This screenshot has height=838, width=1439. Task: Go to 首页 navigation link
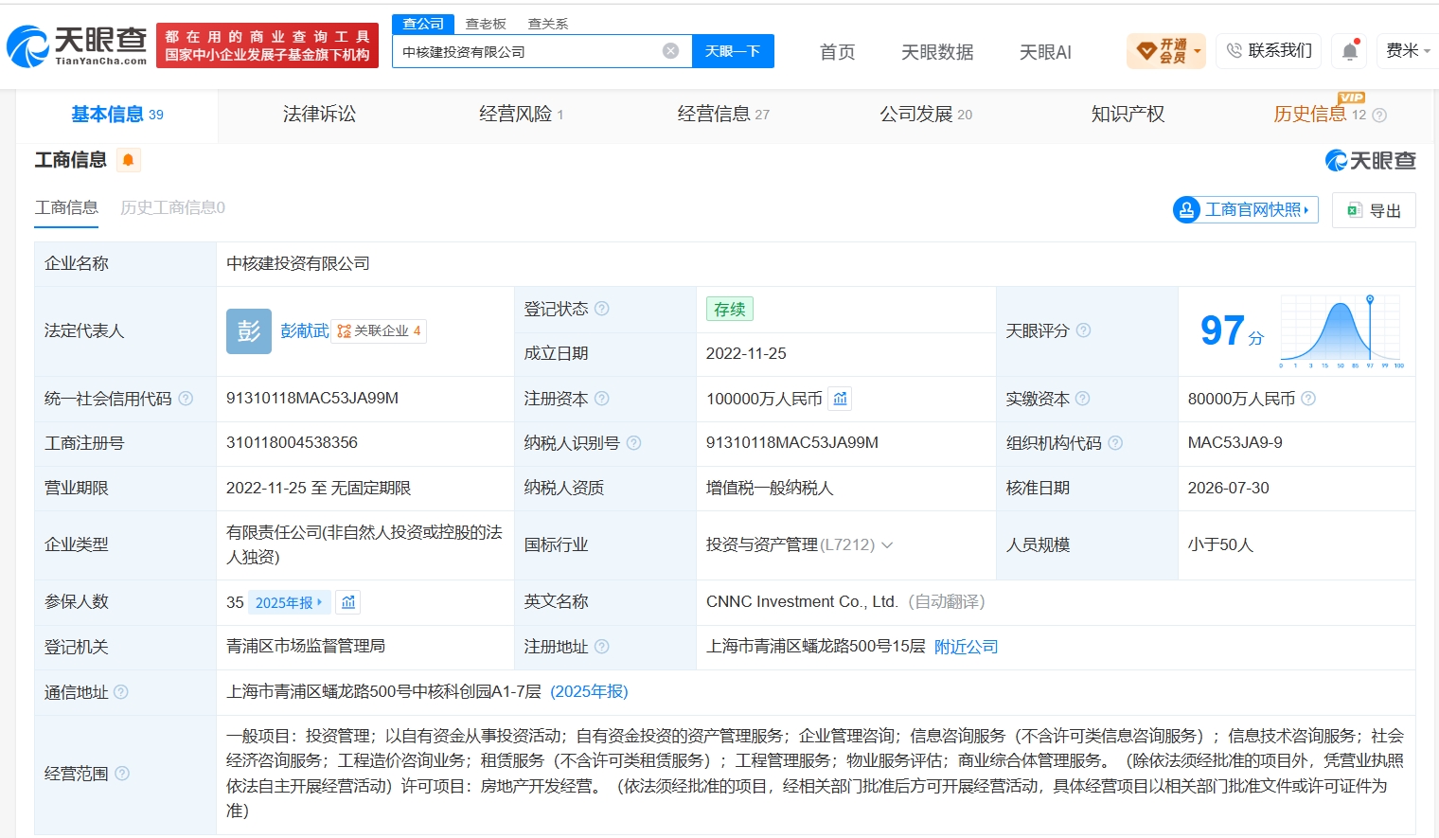coord(837,52)
